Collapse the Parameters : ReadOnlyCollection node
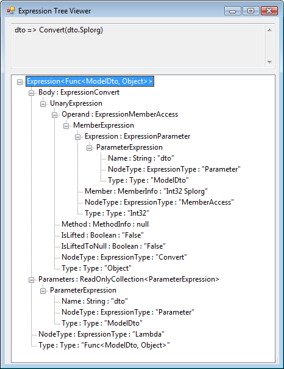284x369 pixels. (32, 280)
